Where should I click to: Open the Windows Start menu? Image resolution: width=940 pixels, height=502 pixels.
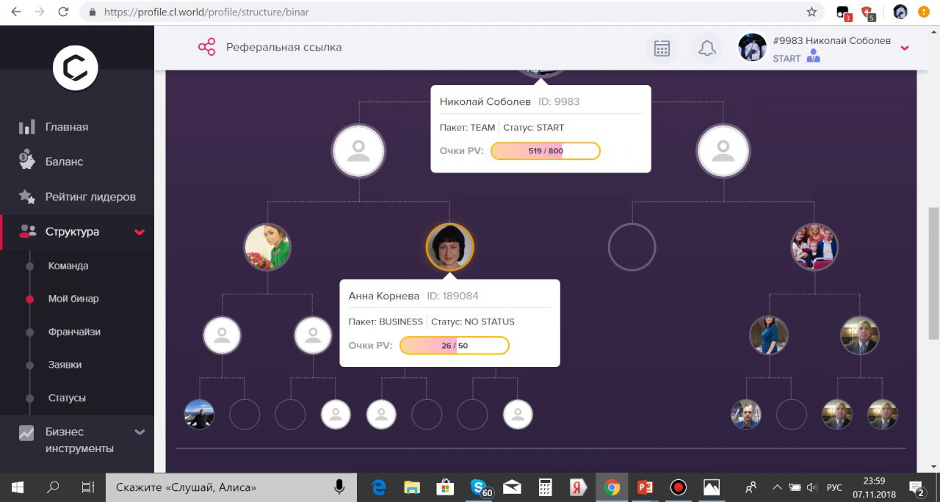point(18,487)
